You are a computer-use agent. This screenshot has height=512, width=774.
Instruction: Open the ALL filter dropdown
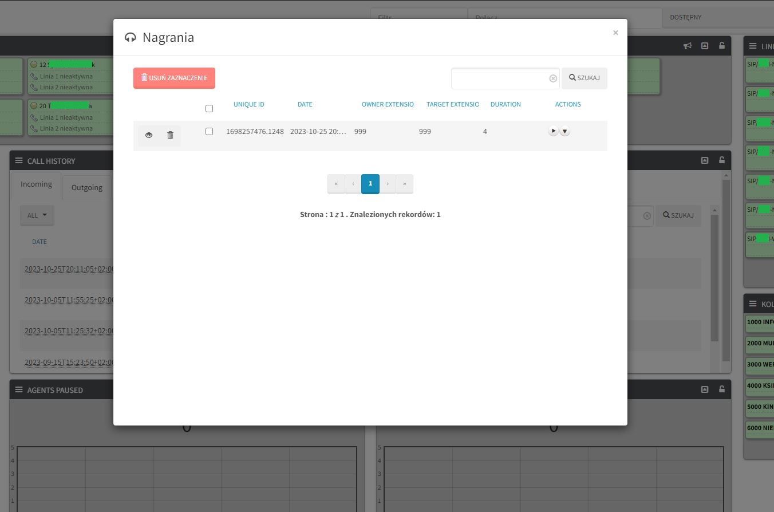(x=37, y=215)
